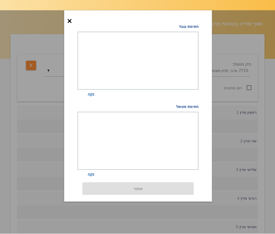The image size is (275, 234).
Task: Clear the employee signature with נקה
Action: pos(91,94)
